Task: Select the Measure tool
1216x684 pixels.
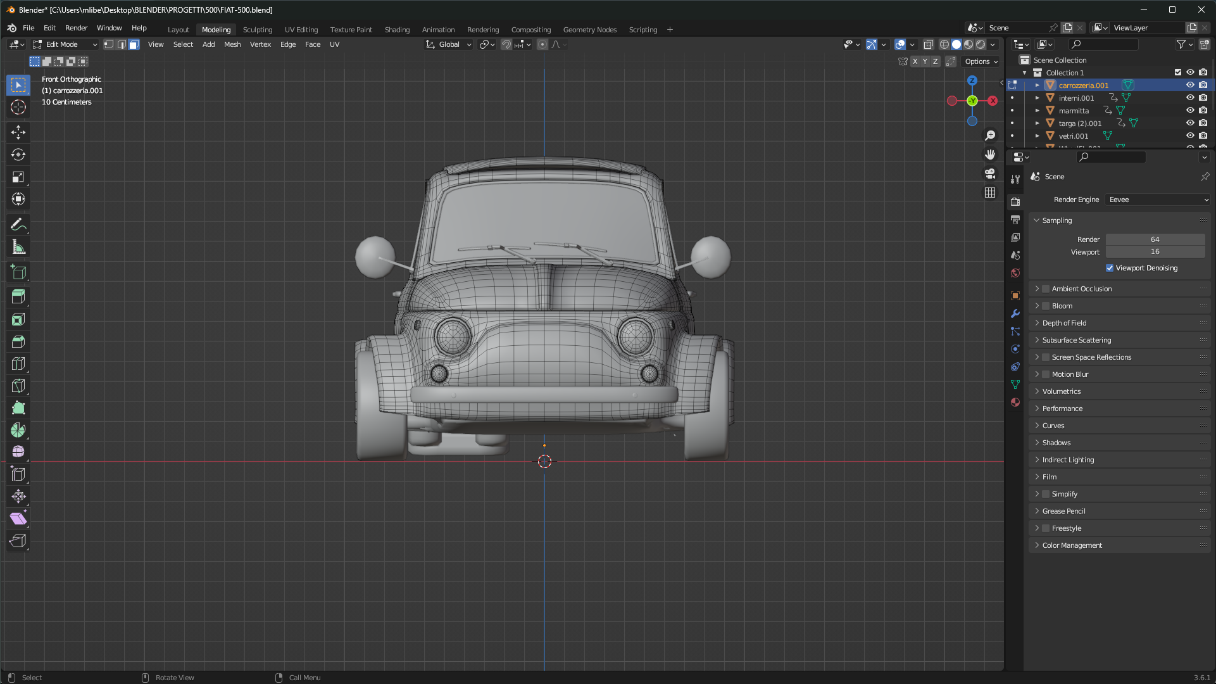Action: [x=18, y=247]
